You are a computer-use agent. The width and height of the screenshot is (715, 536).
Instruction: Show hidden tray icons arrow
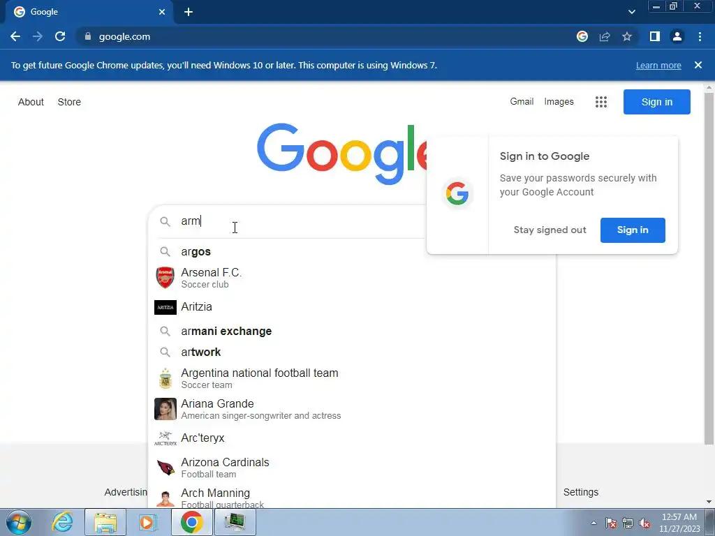tap(594, 523)
